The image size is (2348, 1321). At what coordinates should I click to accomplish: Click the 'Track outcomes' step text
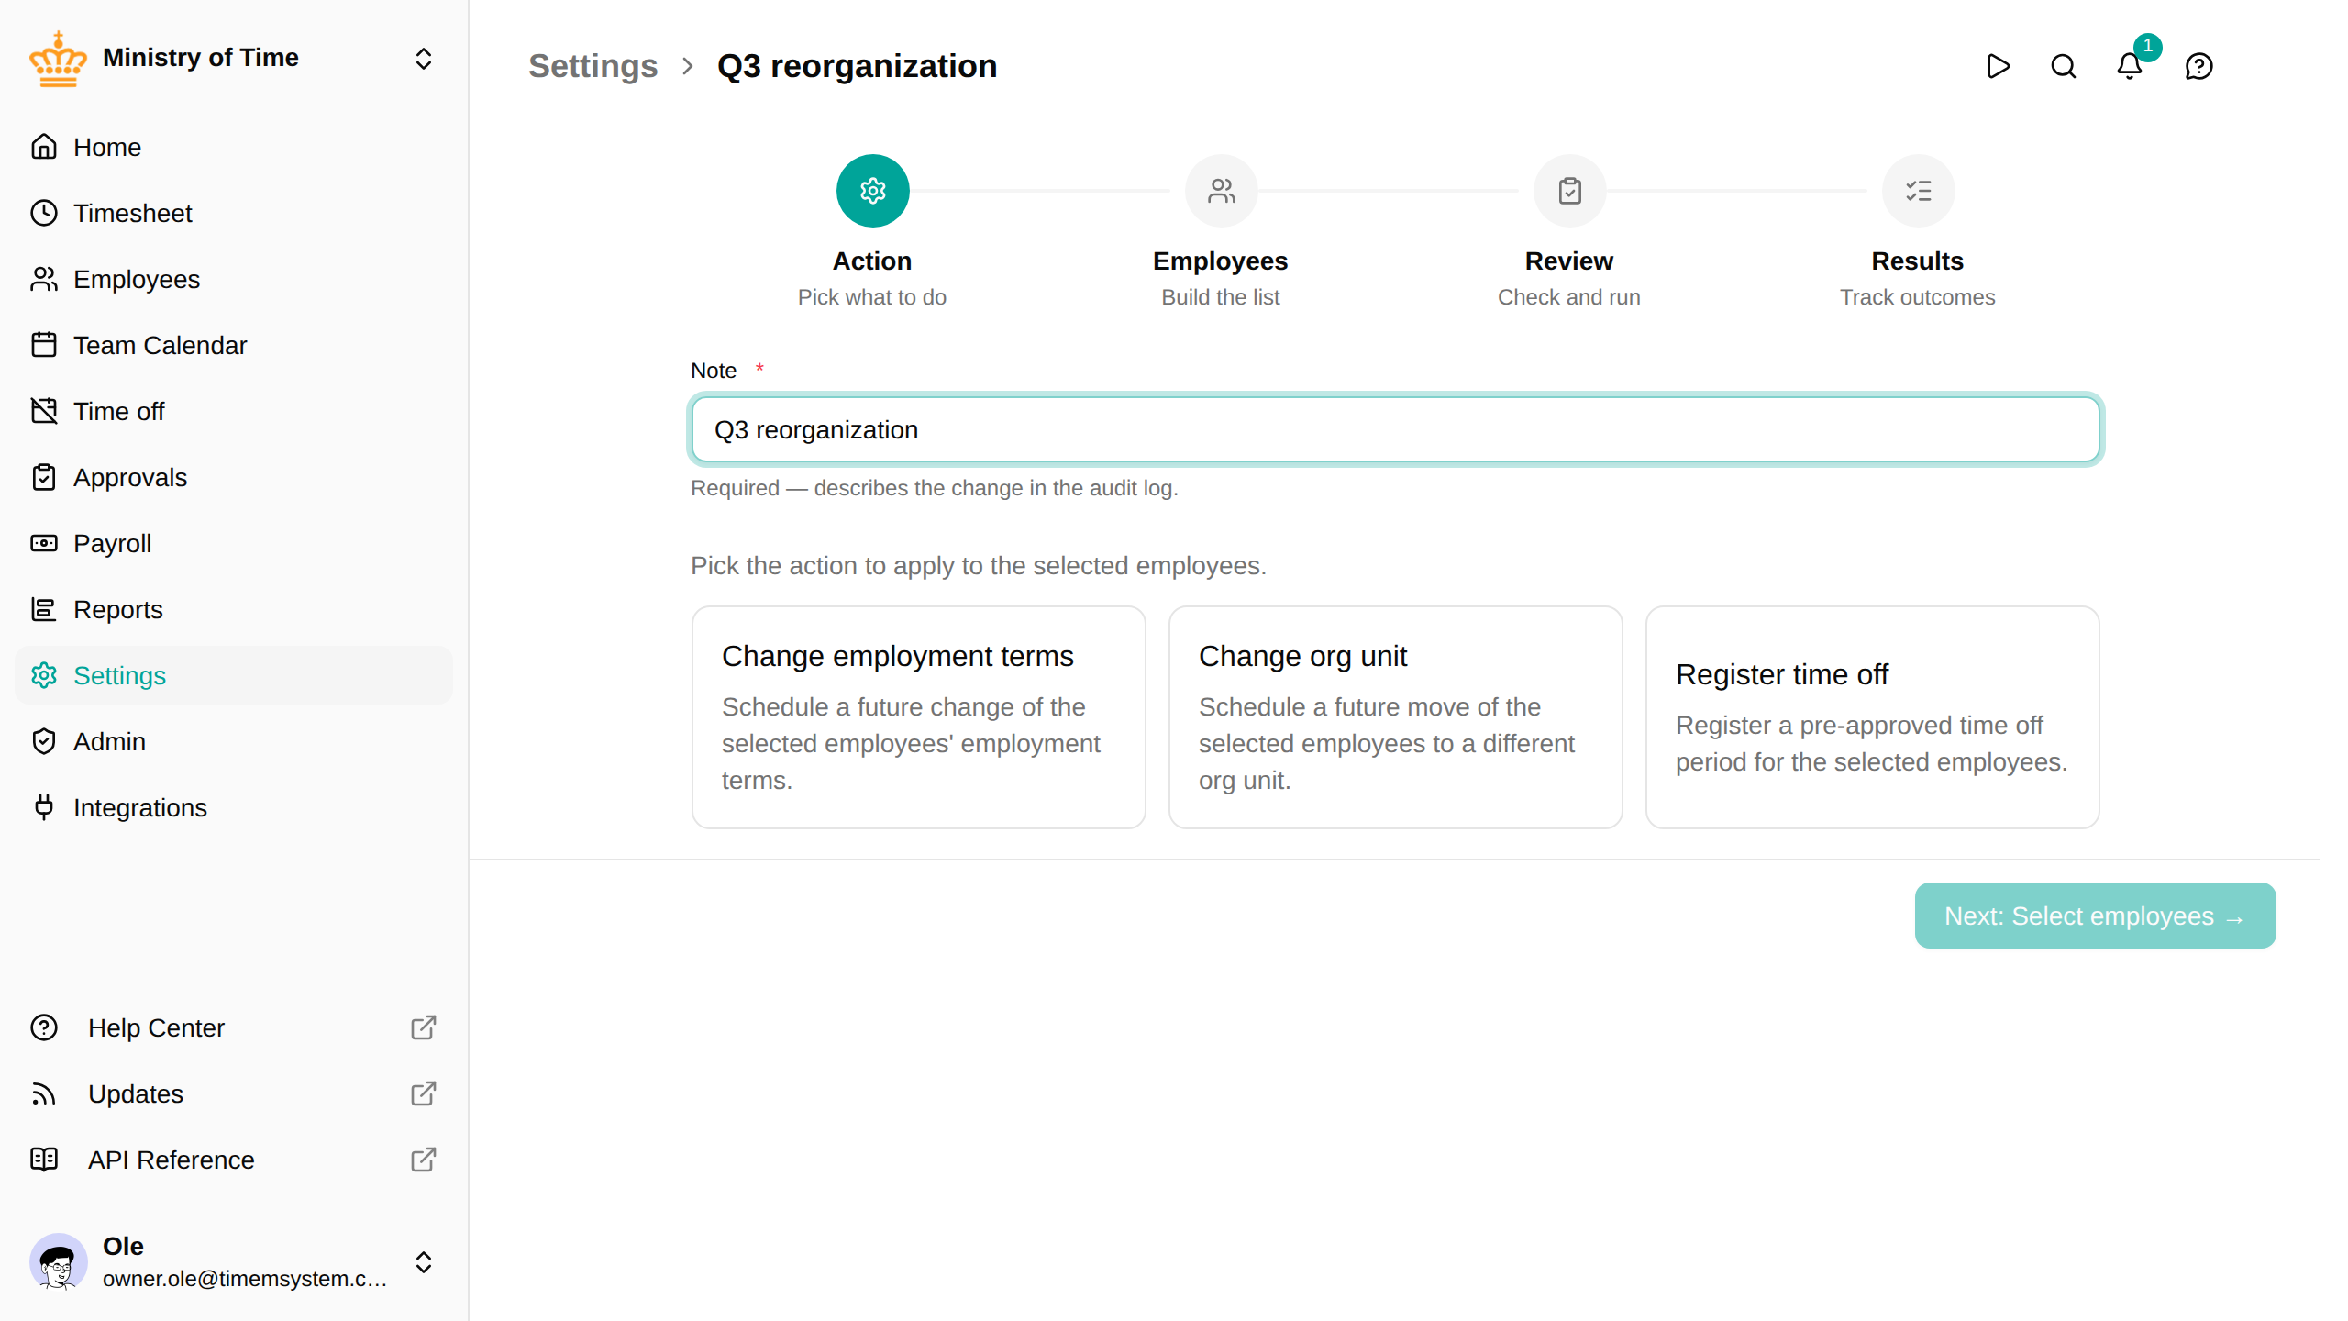[1917, 297]
